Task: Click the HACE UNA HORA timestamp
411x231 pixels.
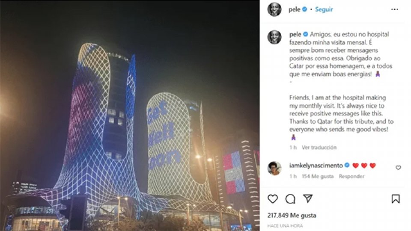Action: (x=285, y=226)
